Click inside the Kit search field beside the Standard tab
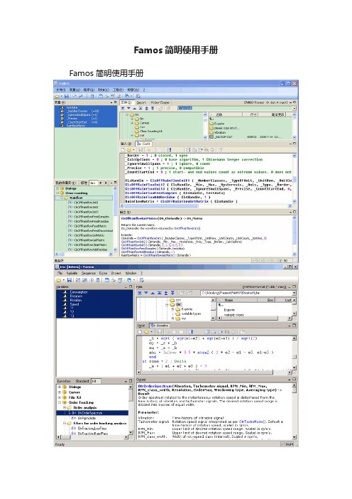 click(x=96, y=381)
